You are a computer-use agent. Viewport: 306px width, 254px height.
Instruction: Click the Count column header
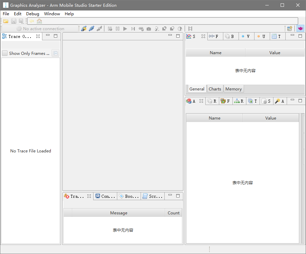point(174,213)
